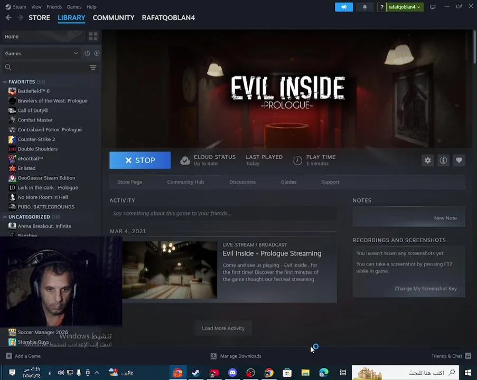Open the Evil Inside - Prologue Streaming title
The image size is (477, 380).
click(272, 253)
